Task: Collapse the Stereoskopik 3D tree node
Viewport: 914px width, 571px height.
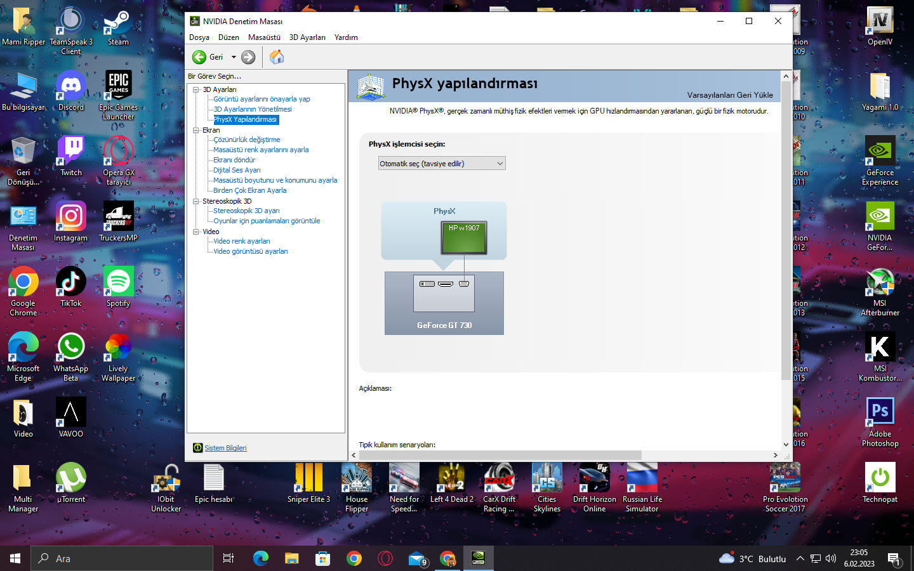Action: (196, 201)
